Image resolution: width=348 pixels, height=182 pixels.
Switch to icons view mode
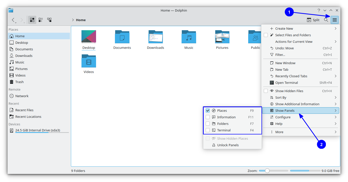point(32,20)
